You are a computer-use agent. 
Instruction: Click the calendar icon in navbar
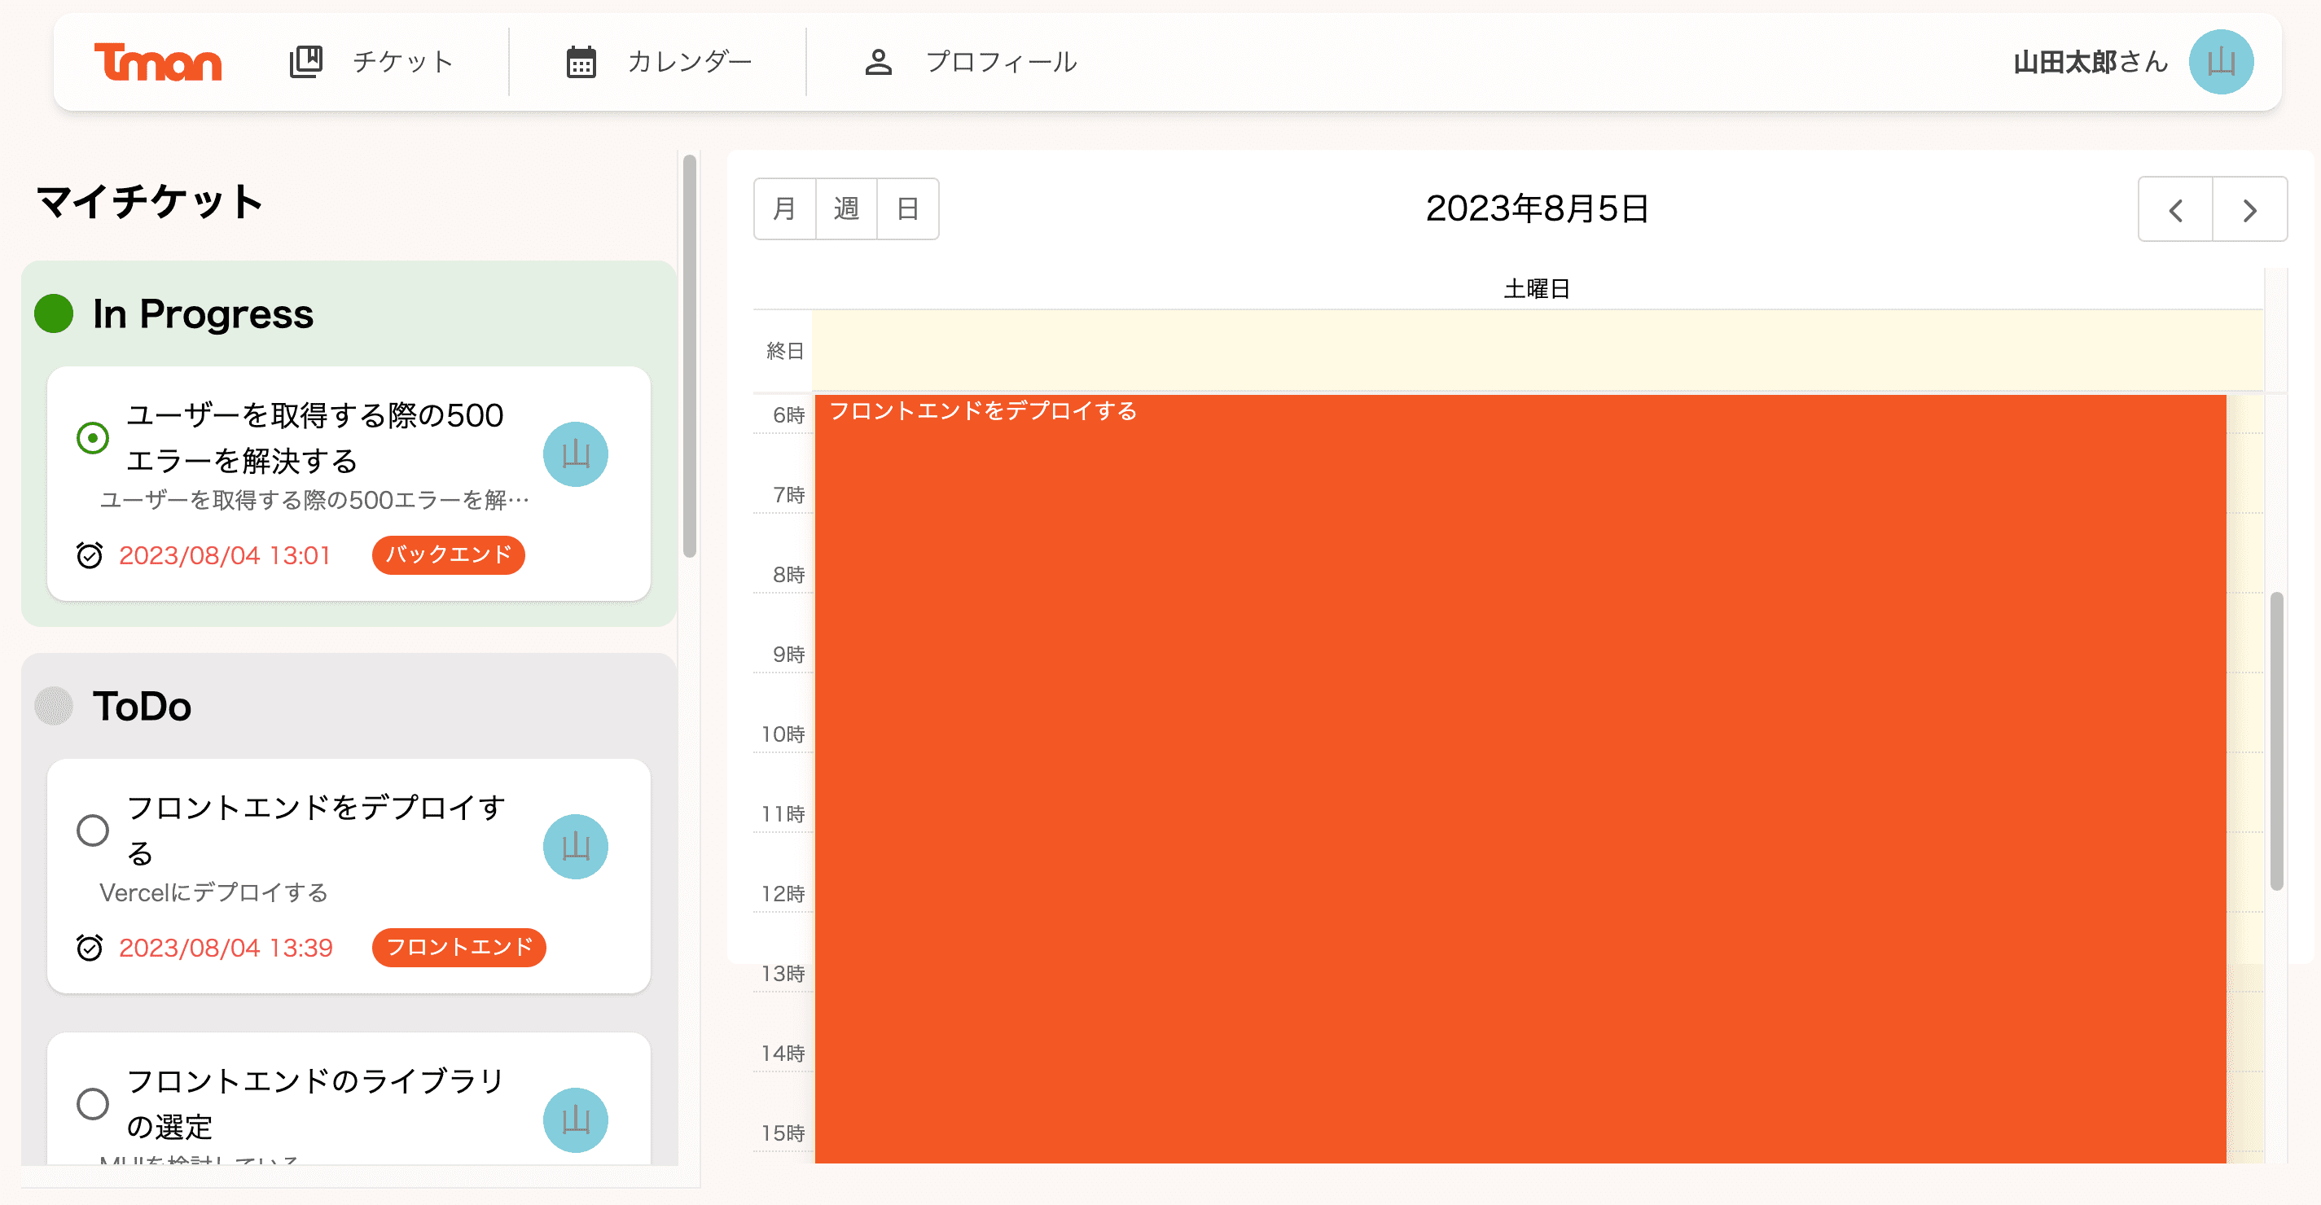click(580, 62)
